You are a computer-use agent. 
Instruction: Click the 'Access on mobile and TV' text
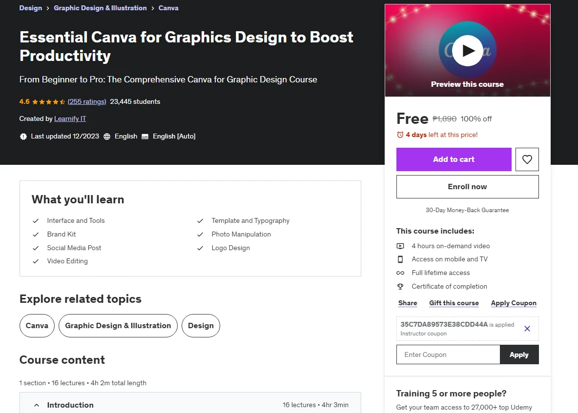click(x=450, y=259)
